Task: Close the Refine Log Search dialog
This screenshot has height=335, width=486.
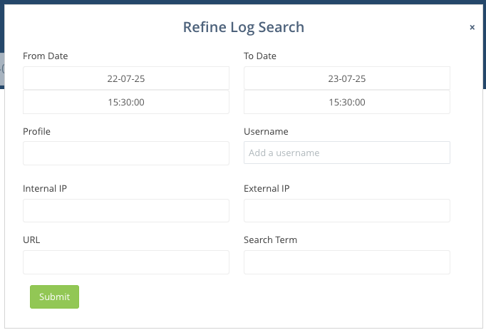Action: (472, 28)
